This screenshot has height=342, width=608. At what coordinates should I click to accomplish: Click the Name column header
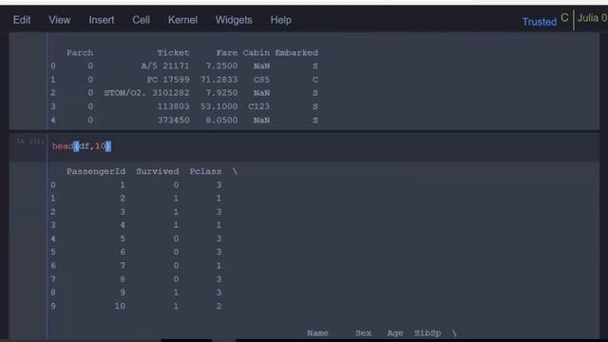317,333
